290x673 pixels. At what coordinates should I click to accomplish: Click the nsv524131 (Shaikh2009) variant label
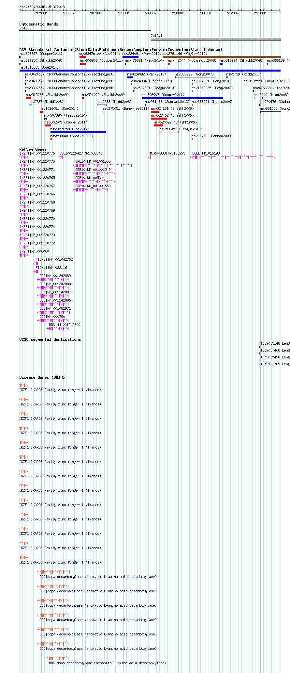[172, 108]
